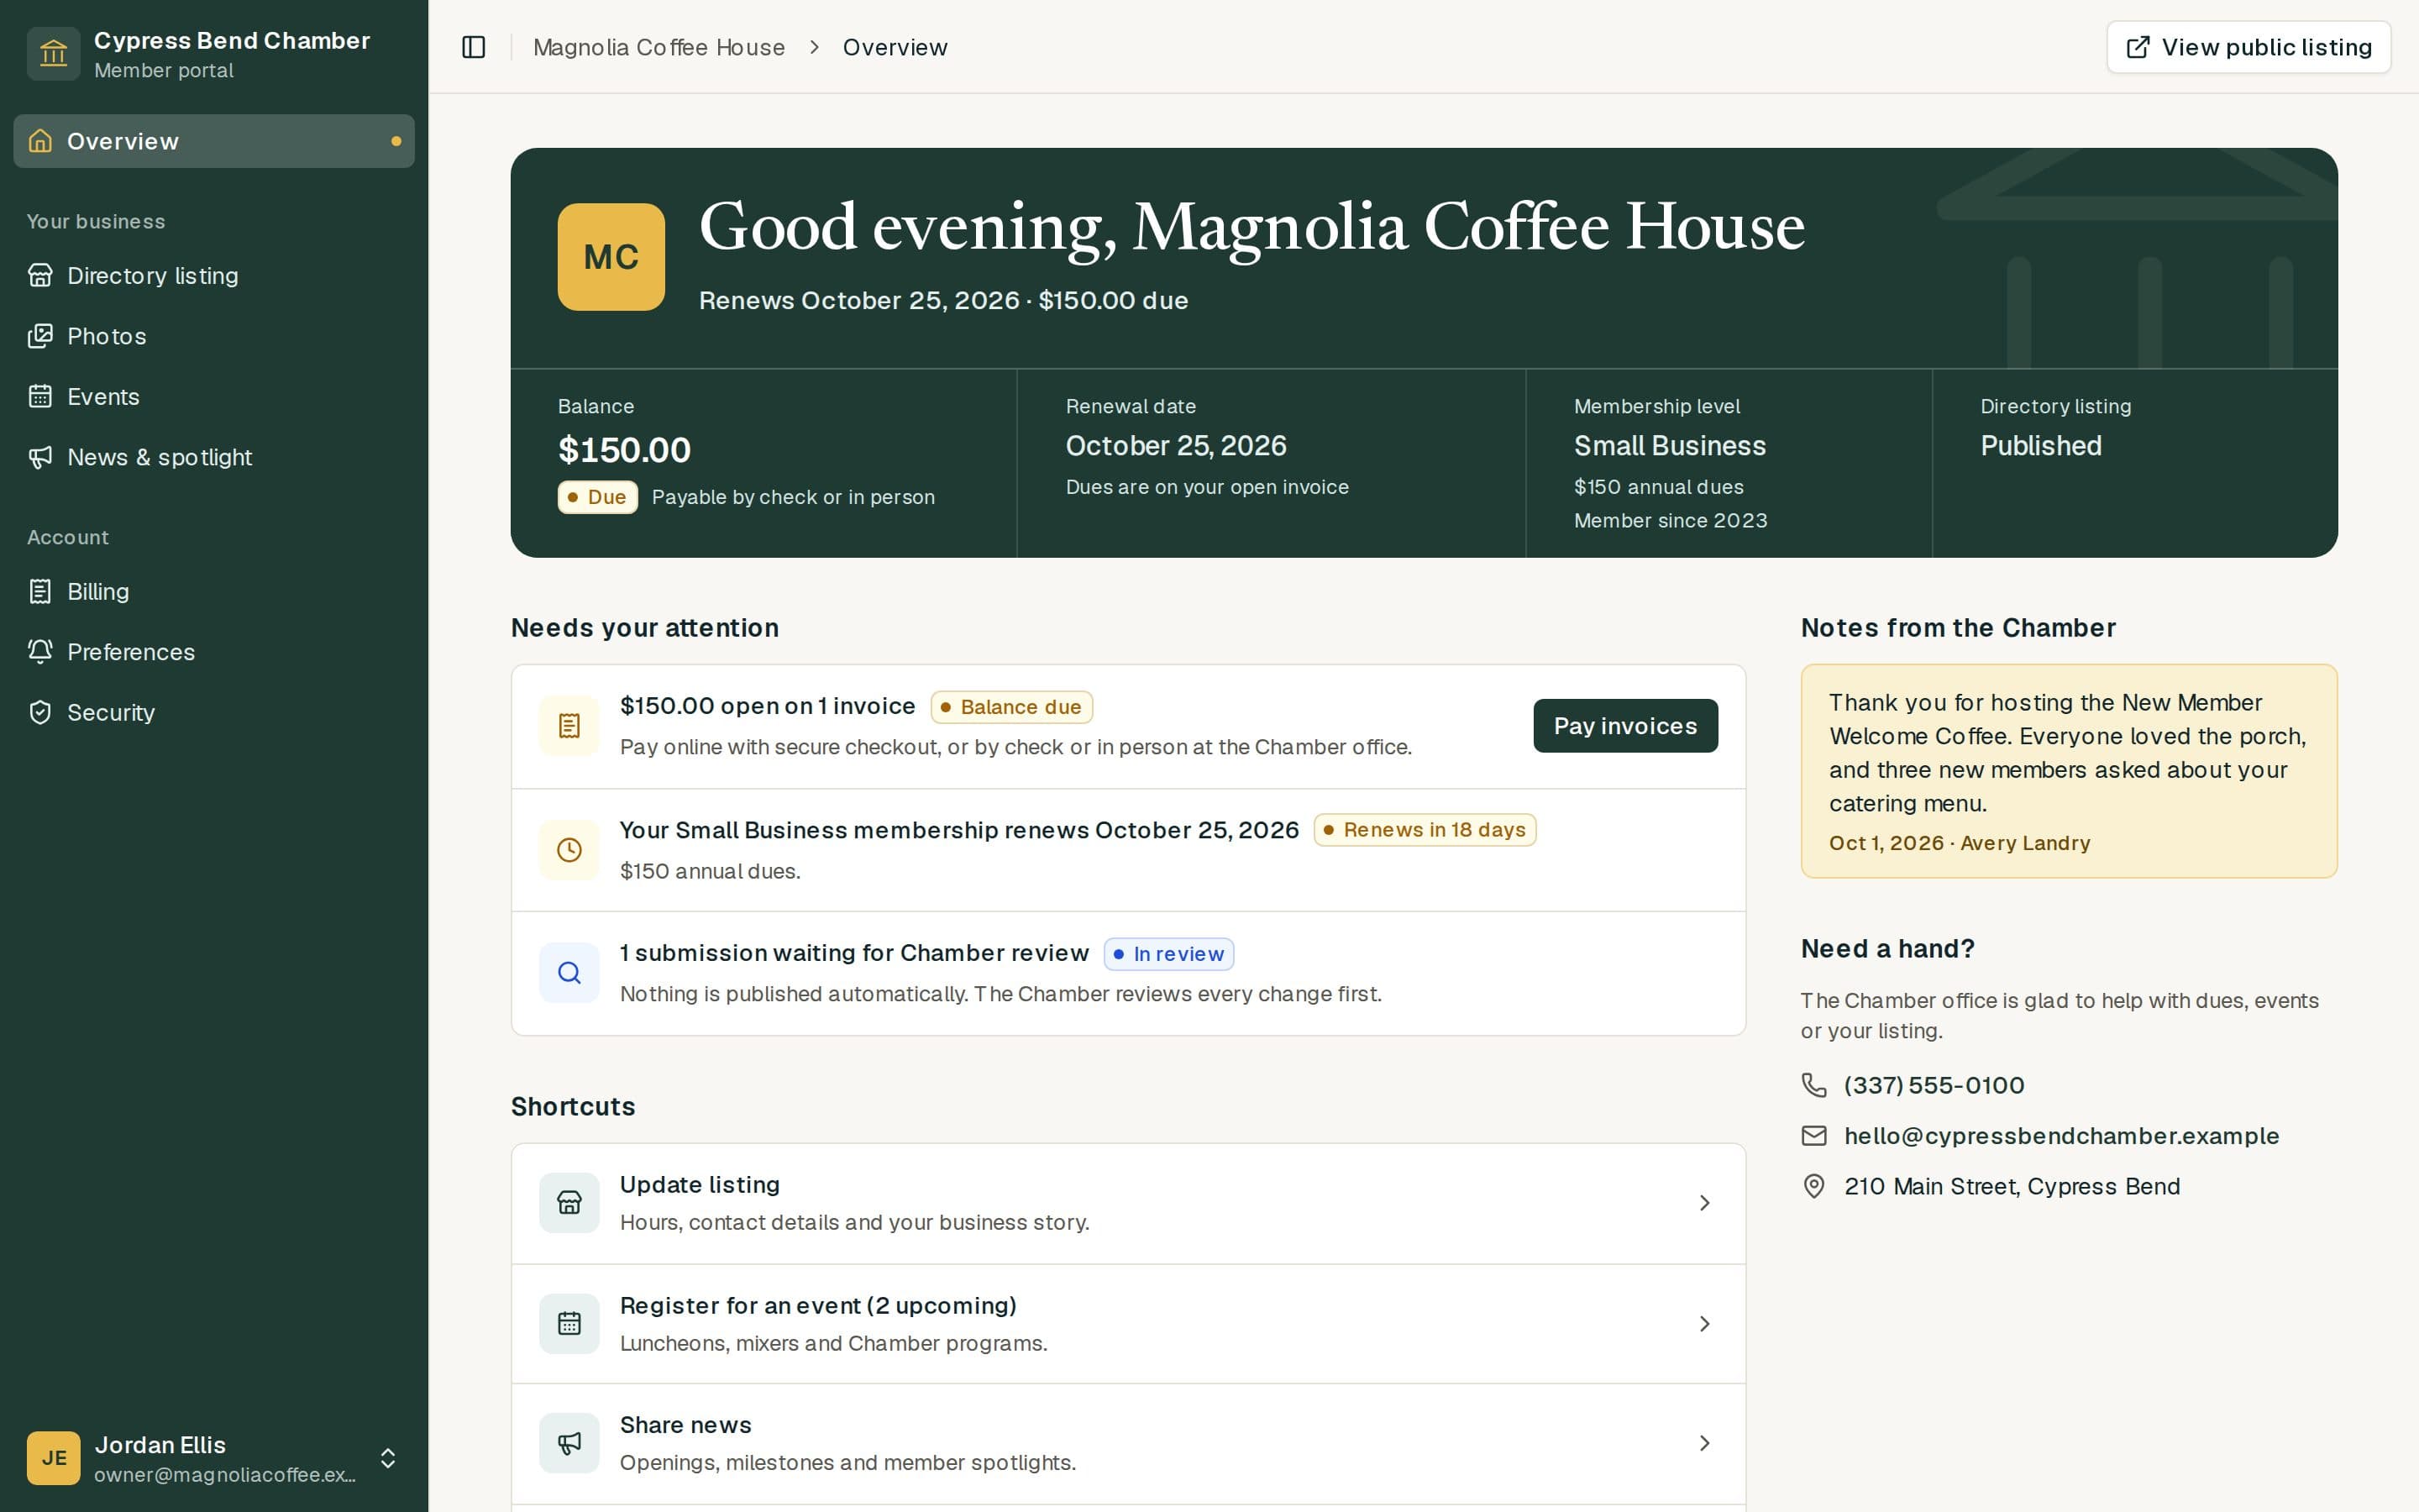The width and height of the screenshot is (2419, 1512).
Task: Click the 210 Main Street, Cypress Bend address
Action: pyautogui.click(x=2011, y=1186)
